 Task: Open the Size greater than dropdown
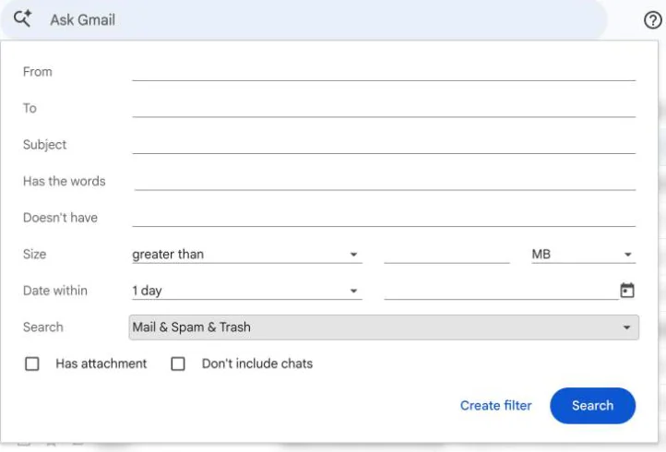[247, 254]
